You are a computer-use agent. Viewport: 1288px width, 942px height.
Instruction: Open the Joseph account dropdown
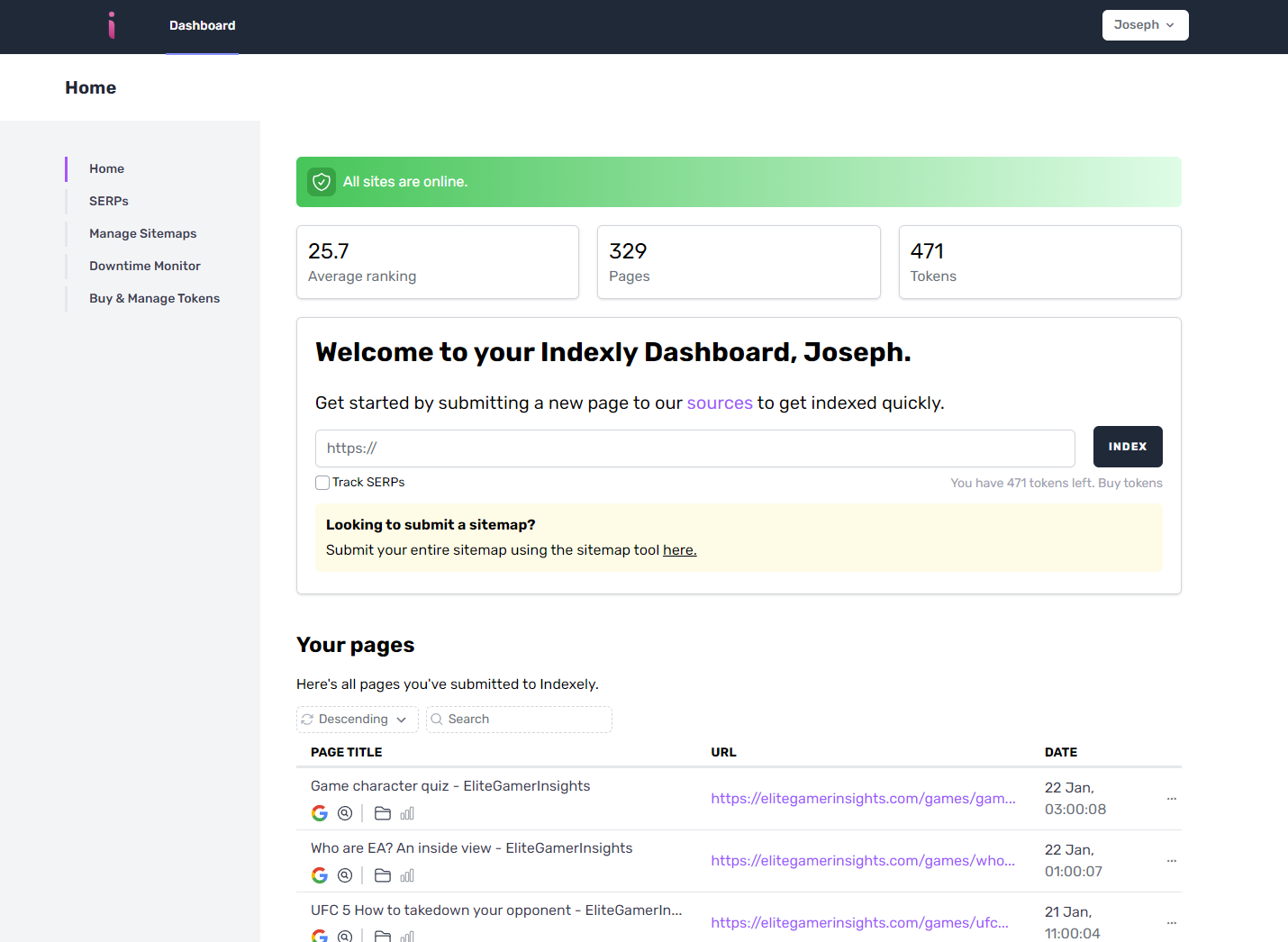click(1145, 25)
